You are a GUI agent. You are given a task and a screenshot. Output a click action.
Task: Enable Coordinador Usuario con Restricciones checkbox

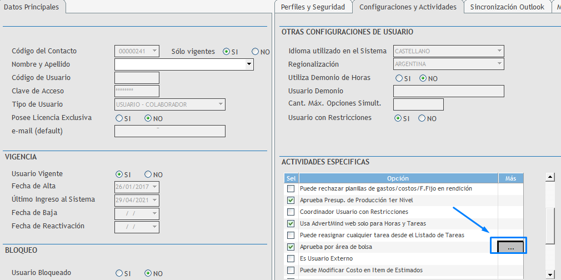(x=290, y=212)
